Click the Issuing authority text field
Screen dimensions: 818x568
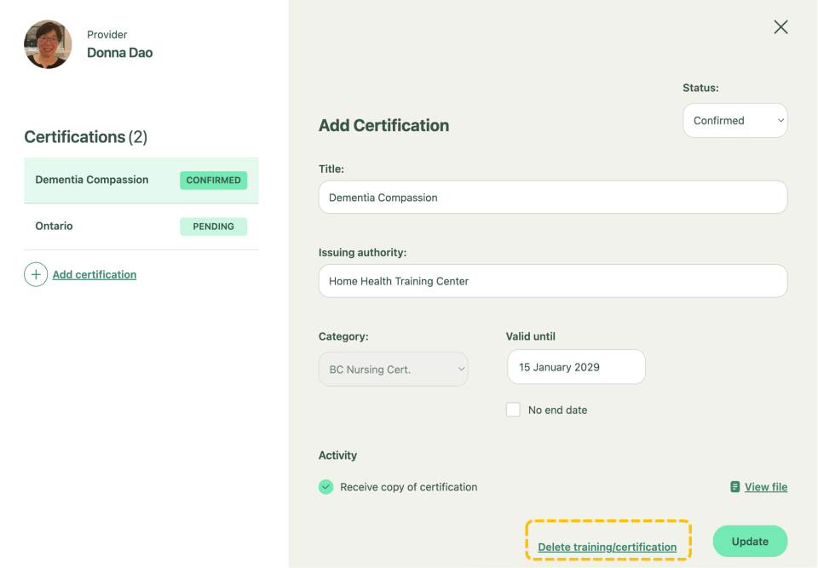[x=552, y=281]
